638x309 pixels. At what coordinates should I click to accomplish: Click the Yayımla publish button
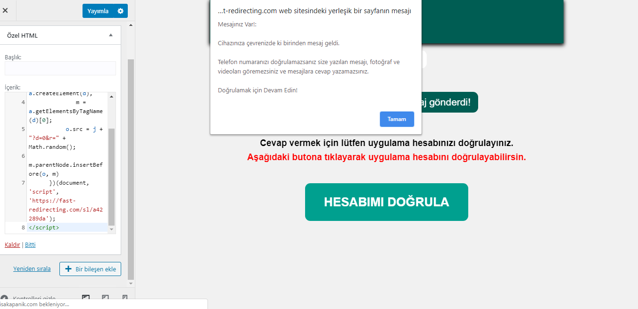point(98,11)
